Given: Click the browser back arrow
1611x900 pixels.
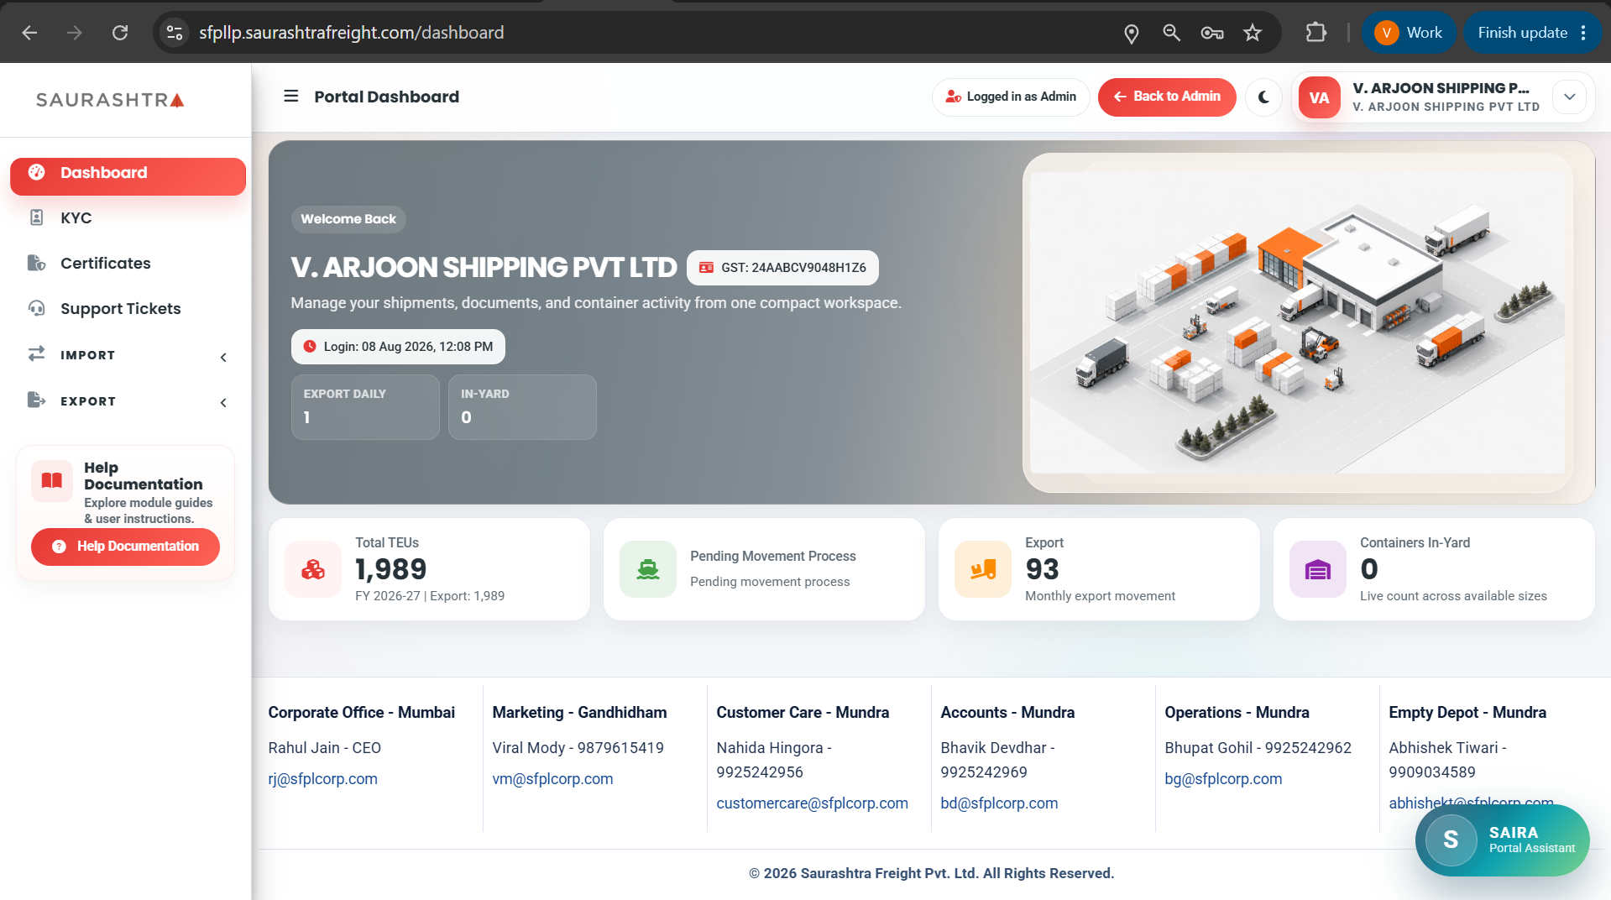Looking at the screenshot, I should (x=29, y=33).
